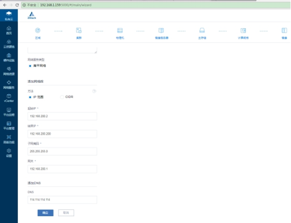Reload the page with the refresh button
291x223 pixels.
[x=17, y=5]
